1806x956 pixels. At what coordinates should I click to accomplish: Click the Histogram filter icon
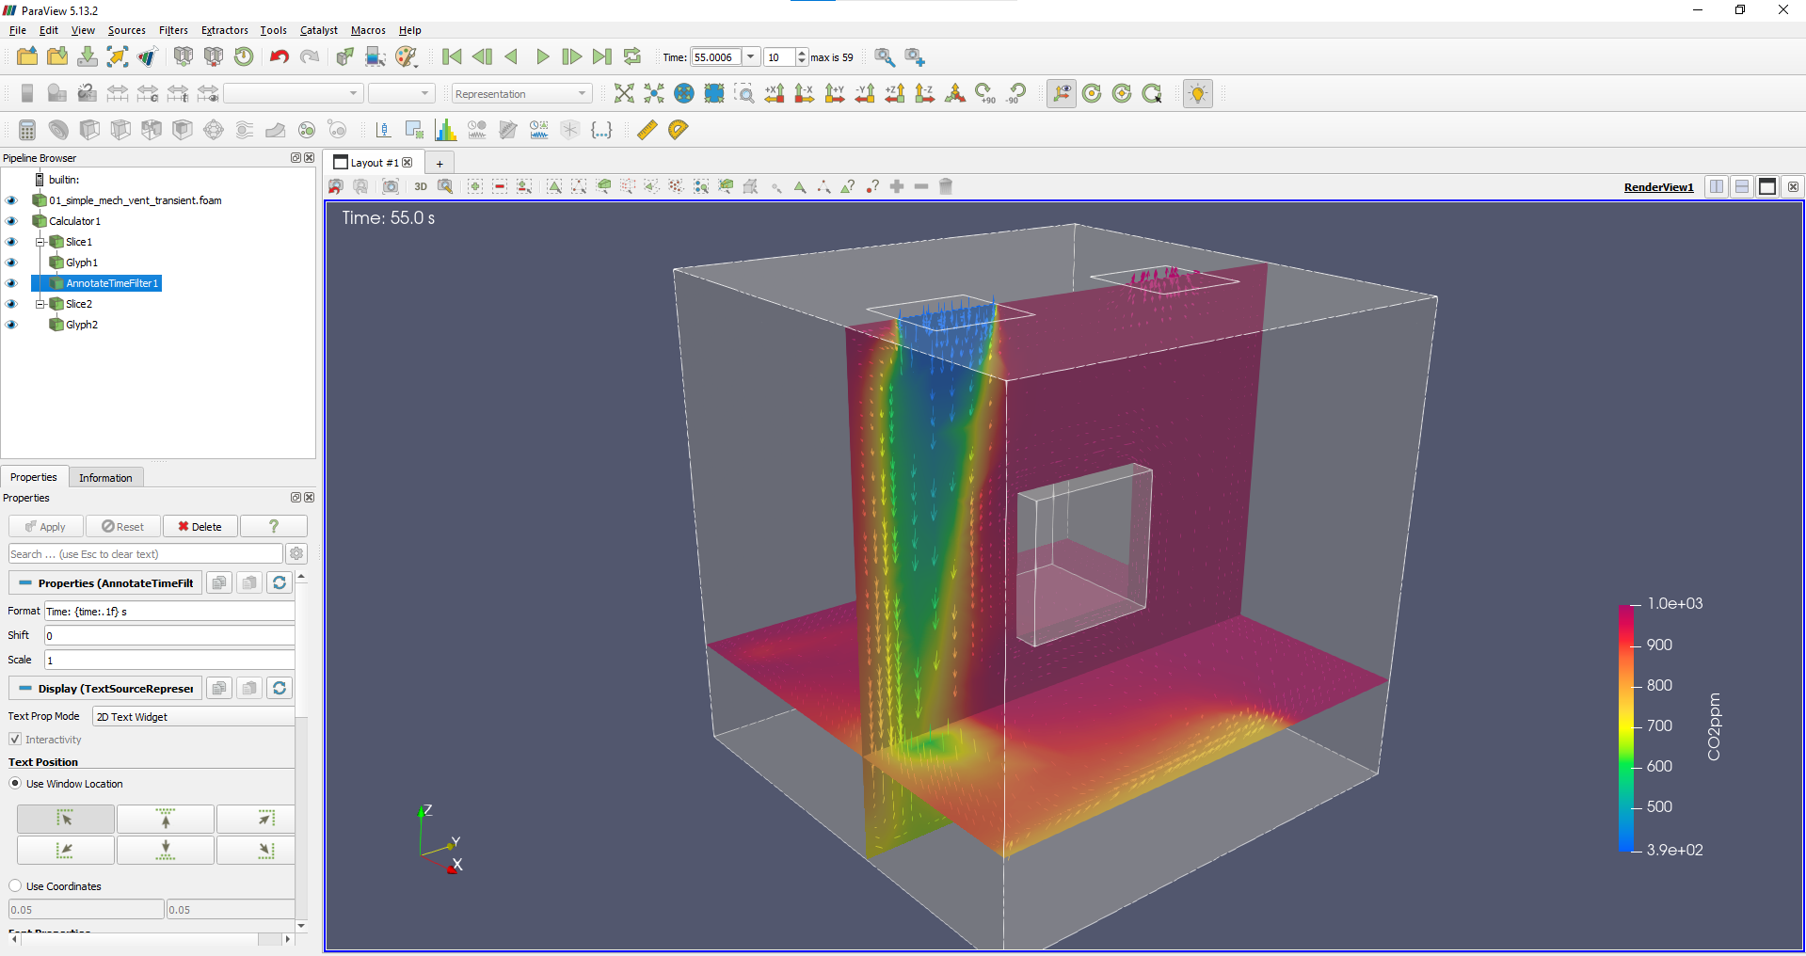click(x=445, y=130)
